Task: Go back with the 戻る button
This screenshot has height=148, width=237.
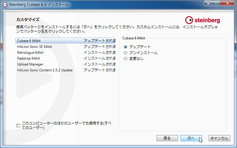Action: [167, 138]
